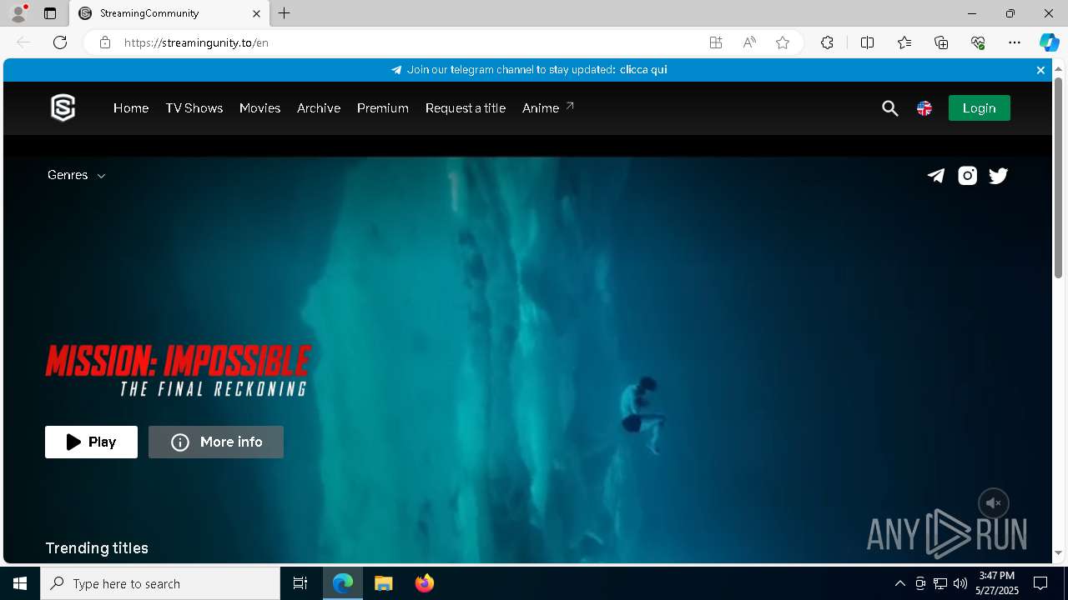Click the green Login button
The height and width of the screenshot is (600, 1068).
979,108
